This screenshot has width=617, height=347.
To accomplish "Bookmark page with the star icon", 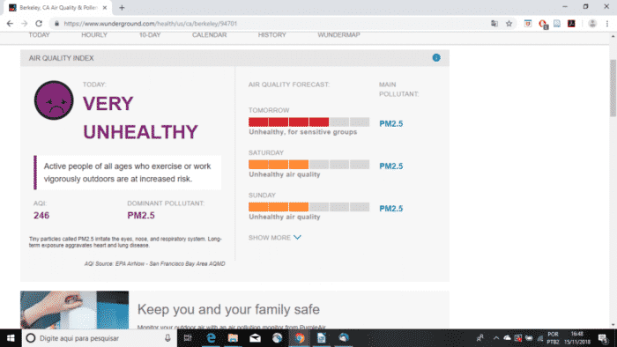I will pyautogui.click(x=509, y=24).
